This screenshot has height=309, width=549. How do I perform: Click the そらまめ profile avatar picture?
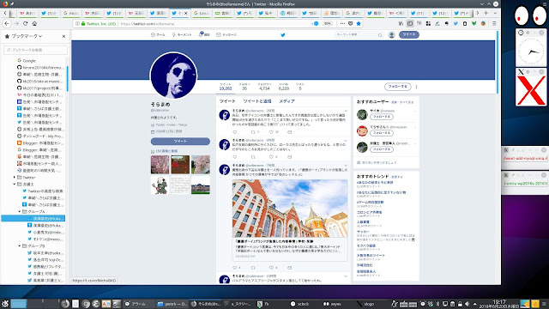tap(173, 76)
